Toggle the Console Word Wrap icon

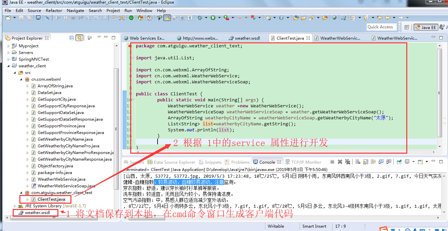coord(373,162)
